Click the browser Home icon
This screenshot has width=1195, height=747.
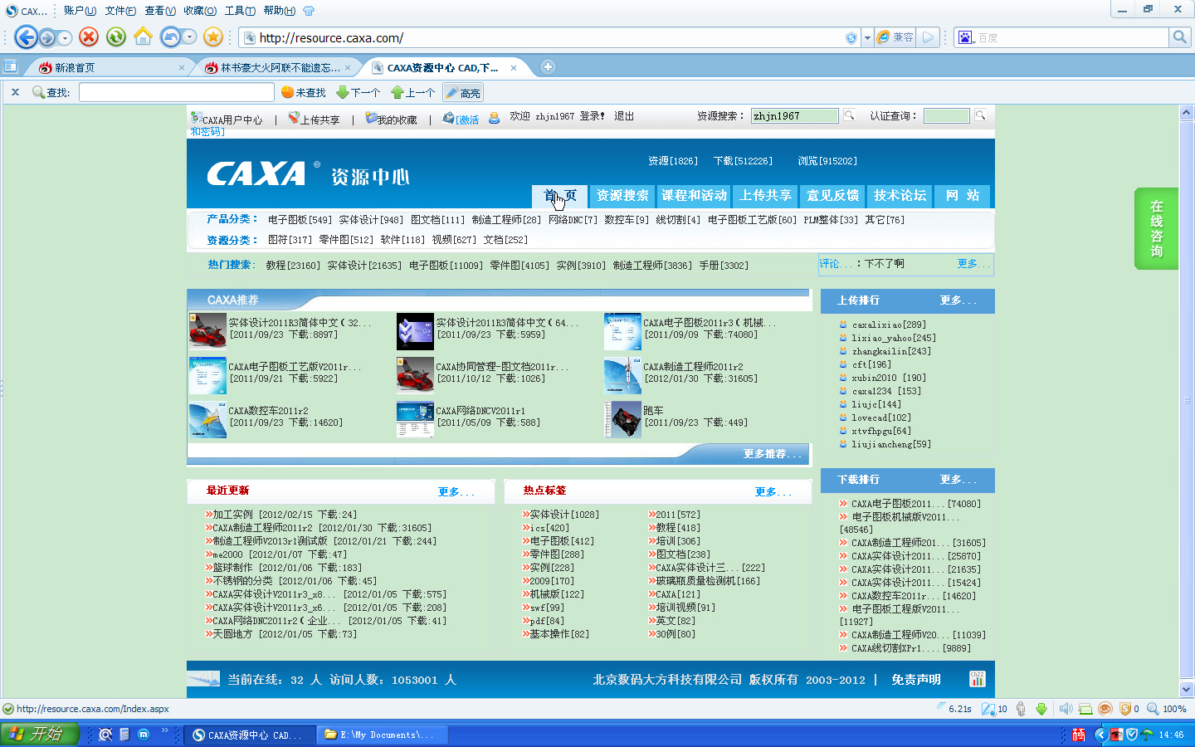(x=143, y=37)
